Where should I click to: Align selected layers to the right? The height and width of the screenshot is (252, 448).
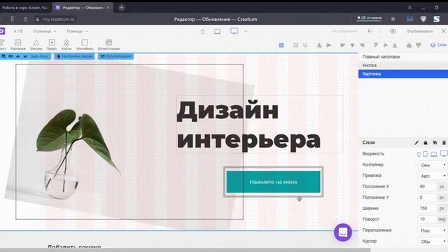(362, 45)
